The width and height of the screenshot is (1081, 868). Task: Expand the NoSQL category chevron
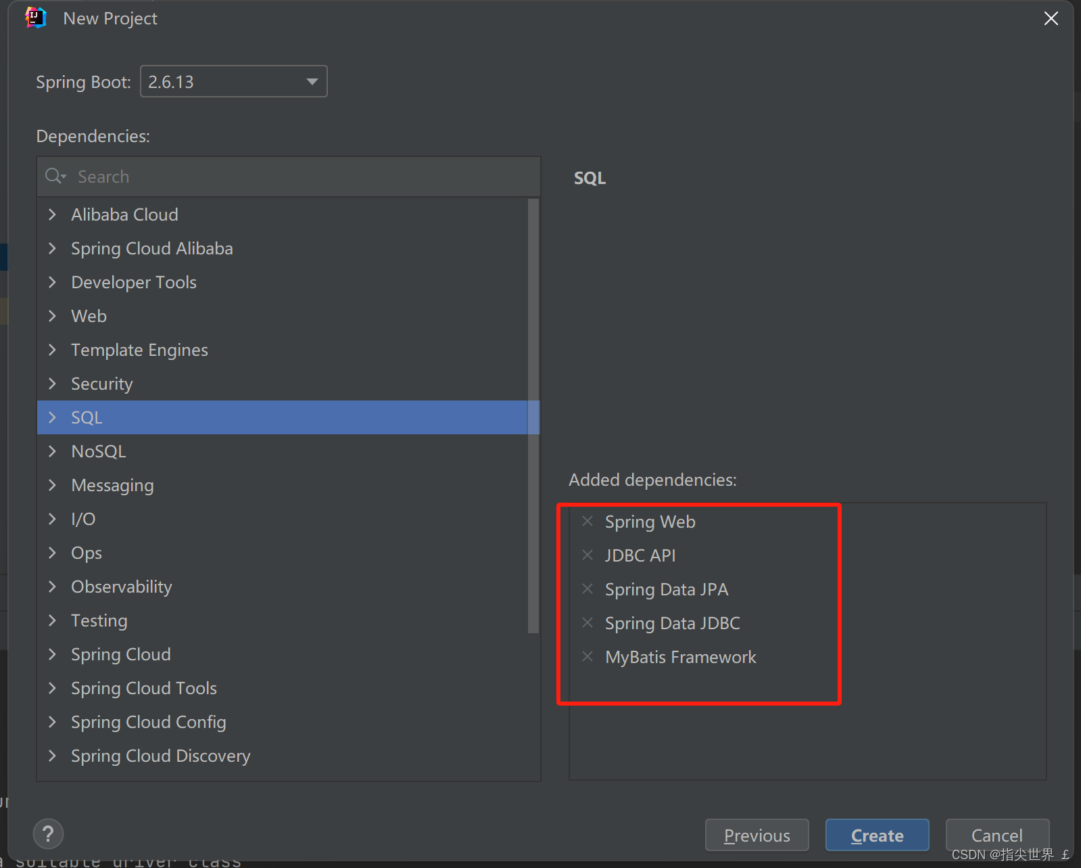click(x=52, y=451)
